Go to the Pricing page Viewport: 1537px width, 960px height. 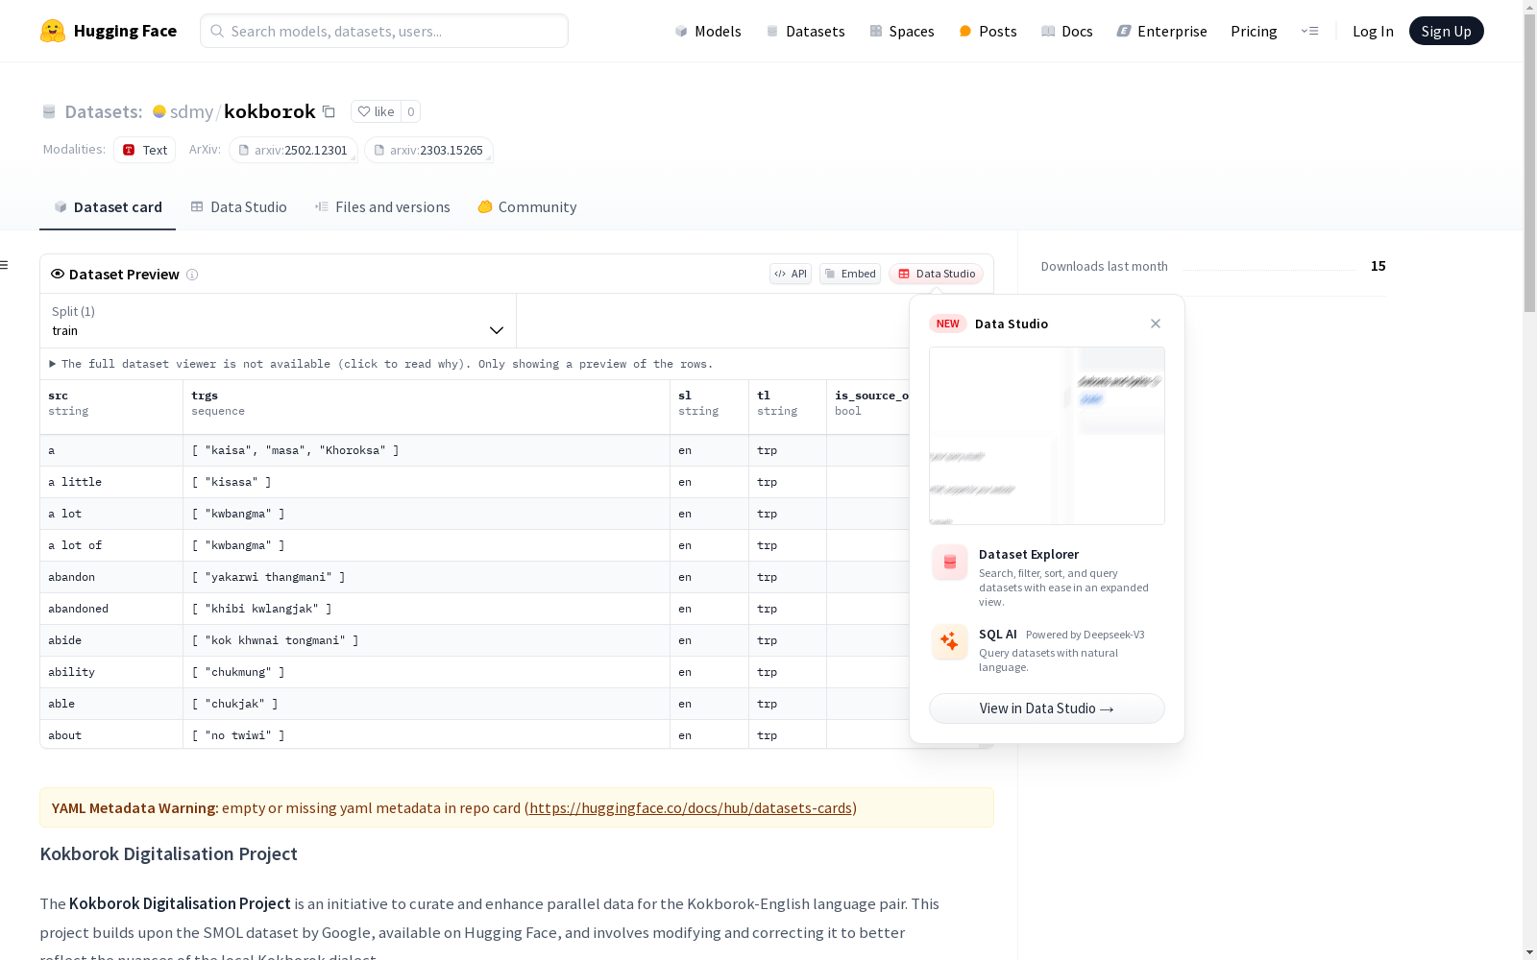click(1254, 31)
